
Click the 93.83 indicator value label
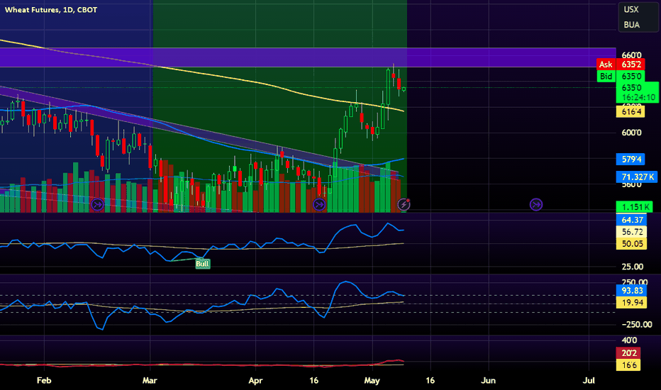coord(631,291)
